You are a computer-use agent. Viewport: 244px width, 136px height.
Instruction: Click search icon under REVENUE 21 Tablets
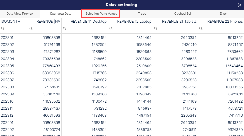(x=155, y=29)
